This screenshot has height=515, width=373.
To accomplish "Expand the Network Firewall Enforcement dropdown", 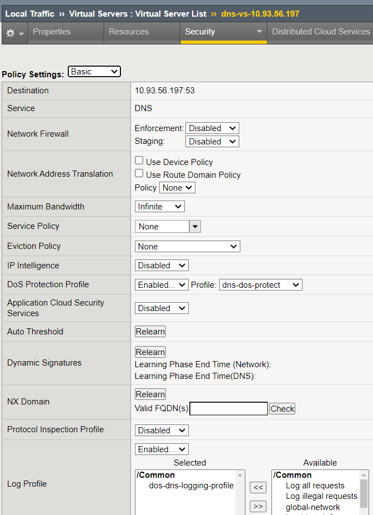I will pyautogui.click(x=212, y=128).
